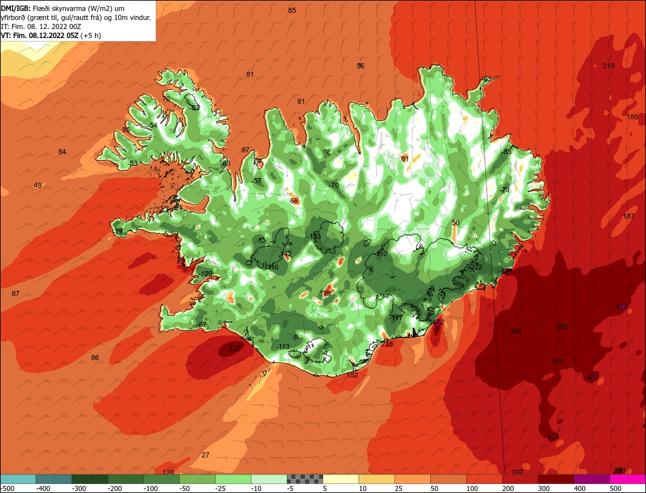Select the magenta legend swatch above 500
646x493 pixels.
pyautogui.click(x=628, y=479)
